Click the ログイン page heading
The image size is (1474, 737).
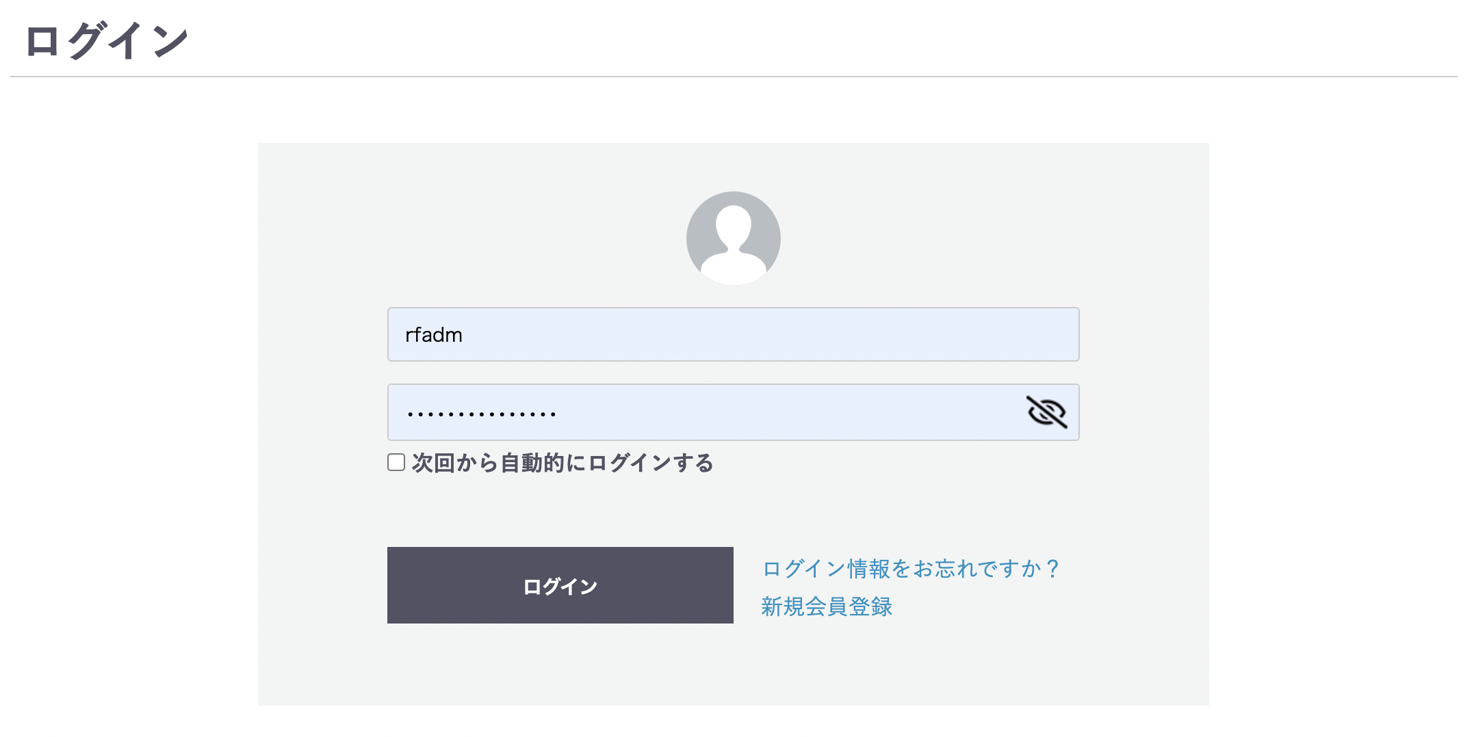106,40
